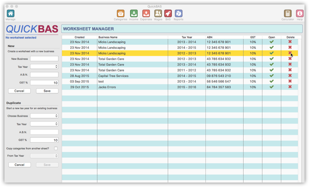Expand Tax Year dropdown in Duplicate section
The width and height of the screenshot is (309, 187).
[x=44, y=124]
